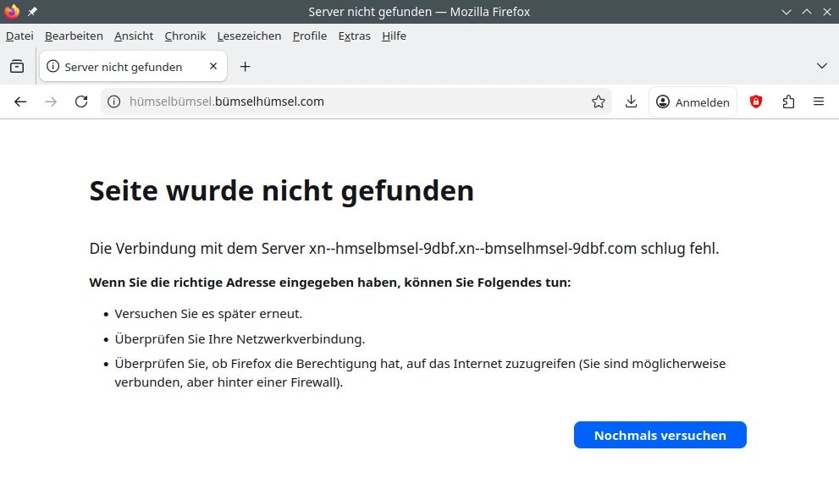Click the reload page icon

click(x=81, y=102)
